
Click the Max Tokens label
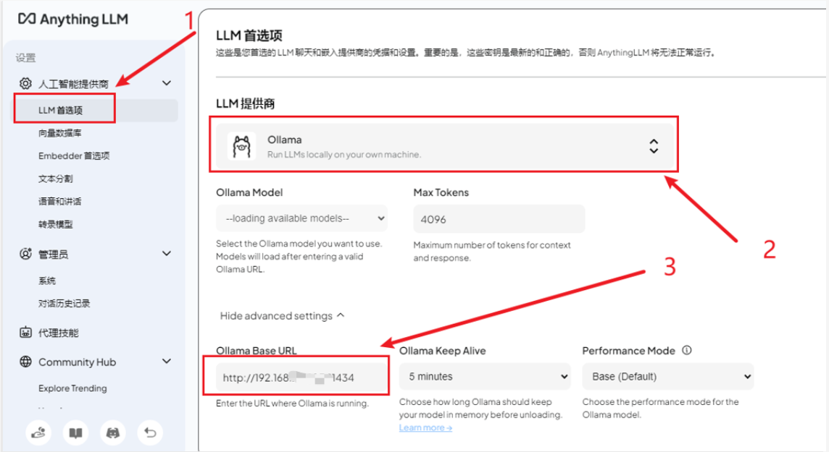441,192
